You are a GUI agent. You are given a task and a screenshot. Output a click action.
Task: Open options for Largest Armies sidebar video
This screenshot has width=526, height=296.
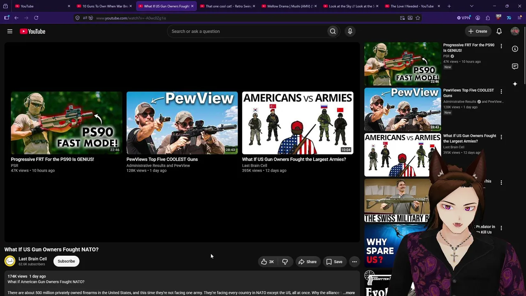click(501, 137)
